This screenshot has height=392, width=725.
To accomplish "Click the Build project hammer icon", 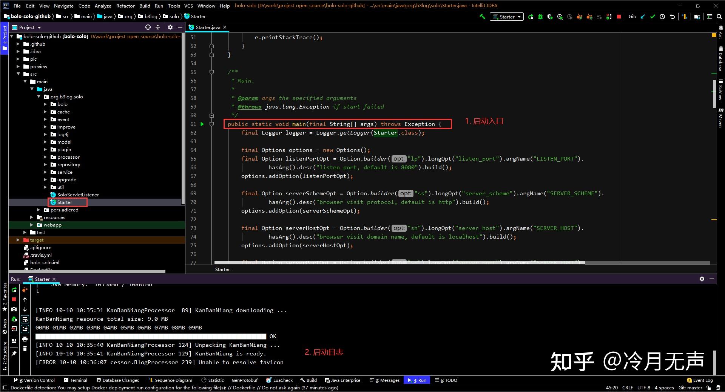I will (x=482, y=17).
